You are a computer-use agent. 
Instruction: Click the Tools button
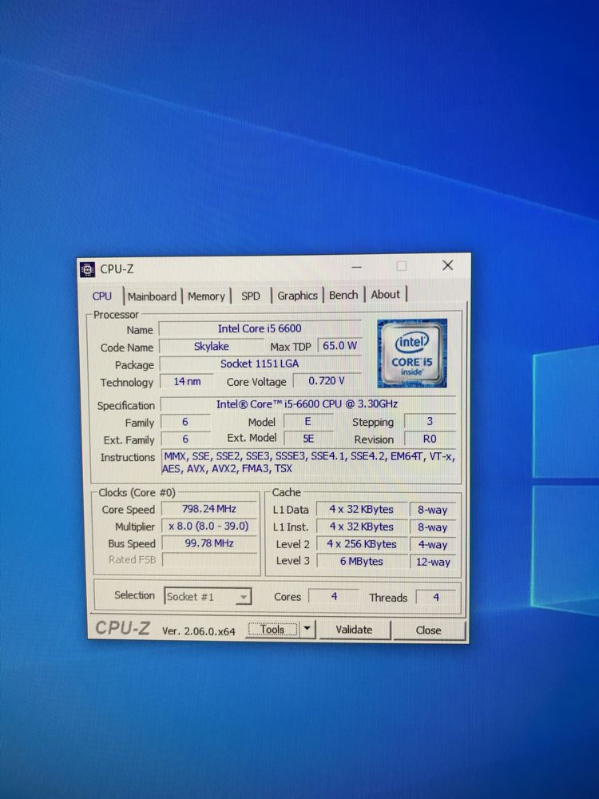(272, 630)
